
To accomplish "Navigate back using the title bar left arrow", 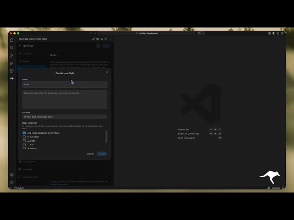I will (x=91, y=33).
